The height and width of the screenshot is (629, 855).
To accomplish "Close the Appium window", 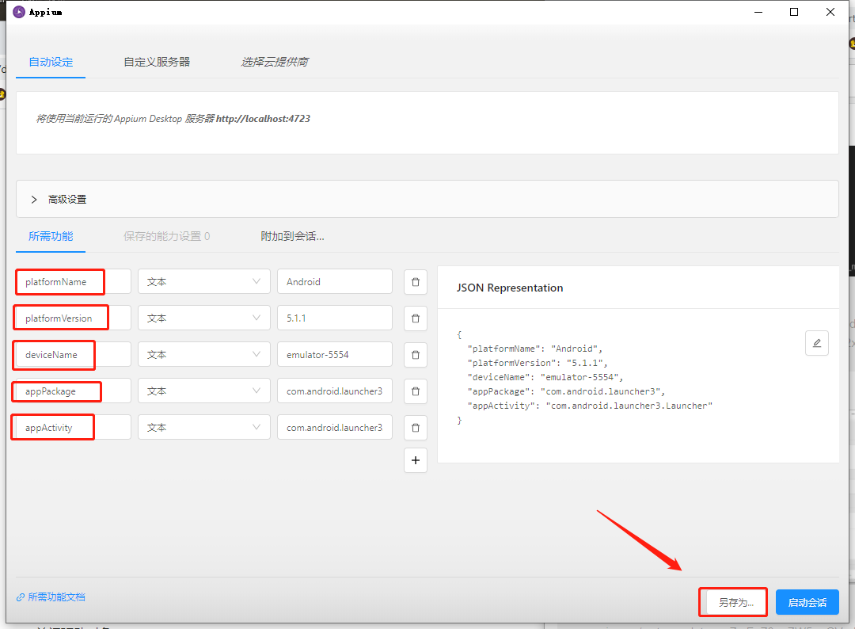I will pos(830,12).
